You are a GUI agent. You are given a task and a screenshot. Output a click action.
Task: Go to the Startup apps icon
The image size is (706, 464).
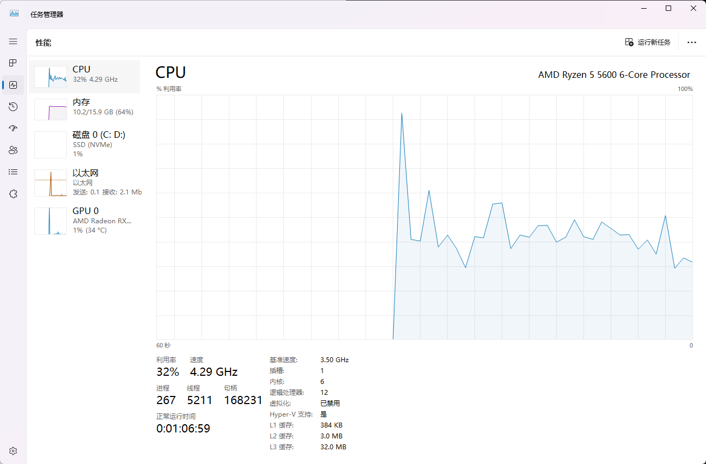(13, 129)
